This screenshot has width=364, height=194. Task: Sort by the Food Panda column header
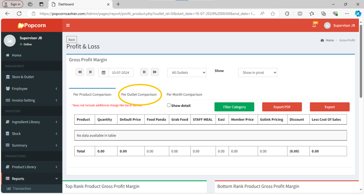(x=157, y=120)
